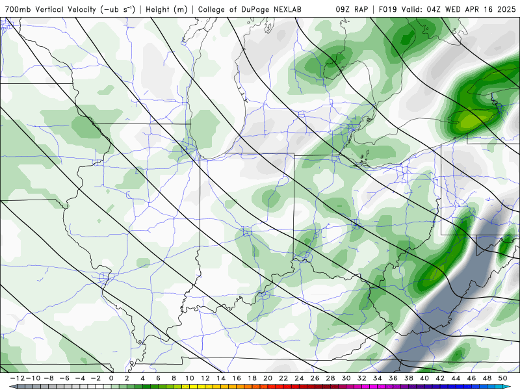Pick the 18 tick label on the colorbar
This screenshot has height=390, width=520.
click(252, 378)
